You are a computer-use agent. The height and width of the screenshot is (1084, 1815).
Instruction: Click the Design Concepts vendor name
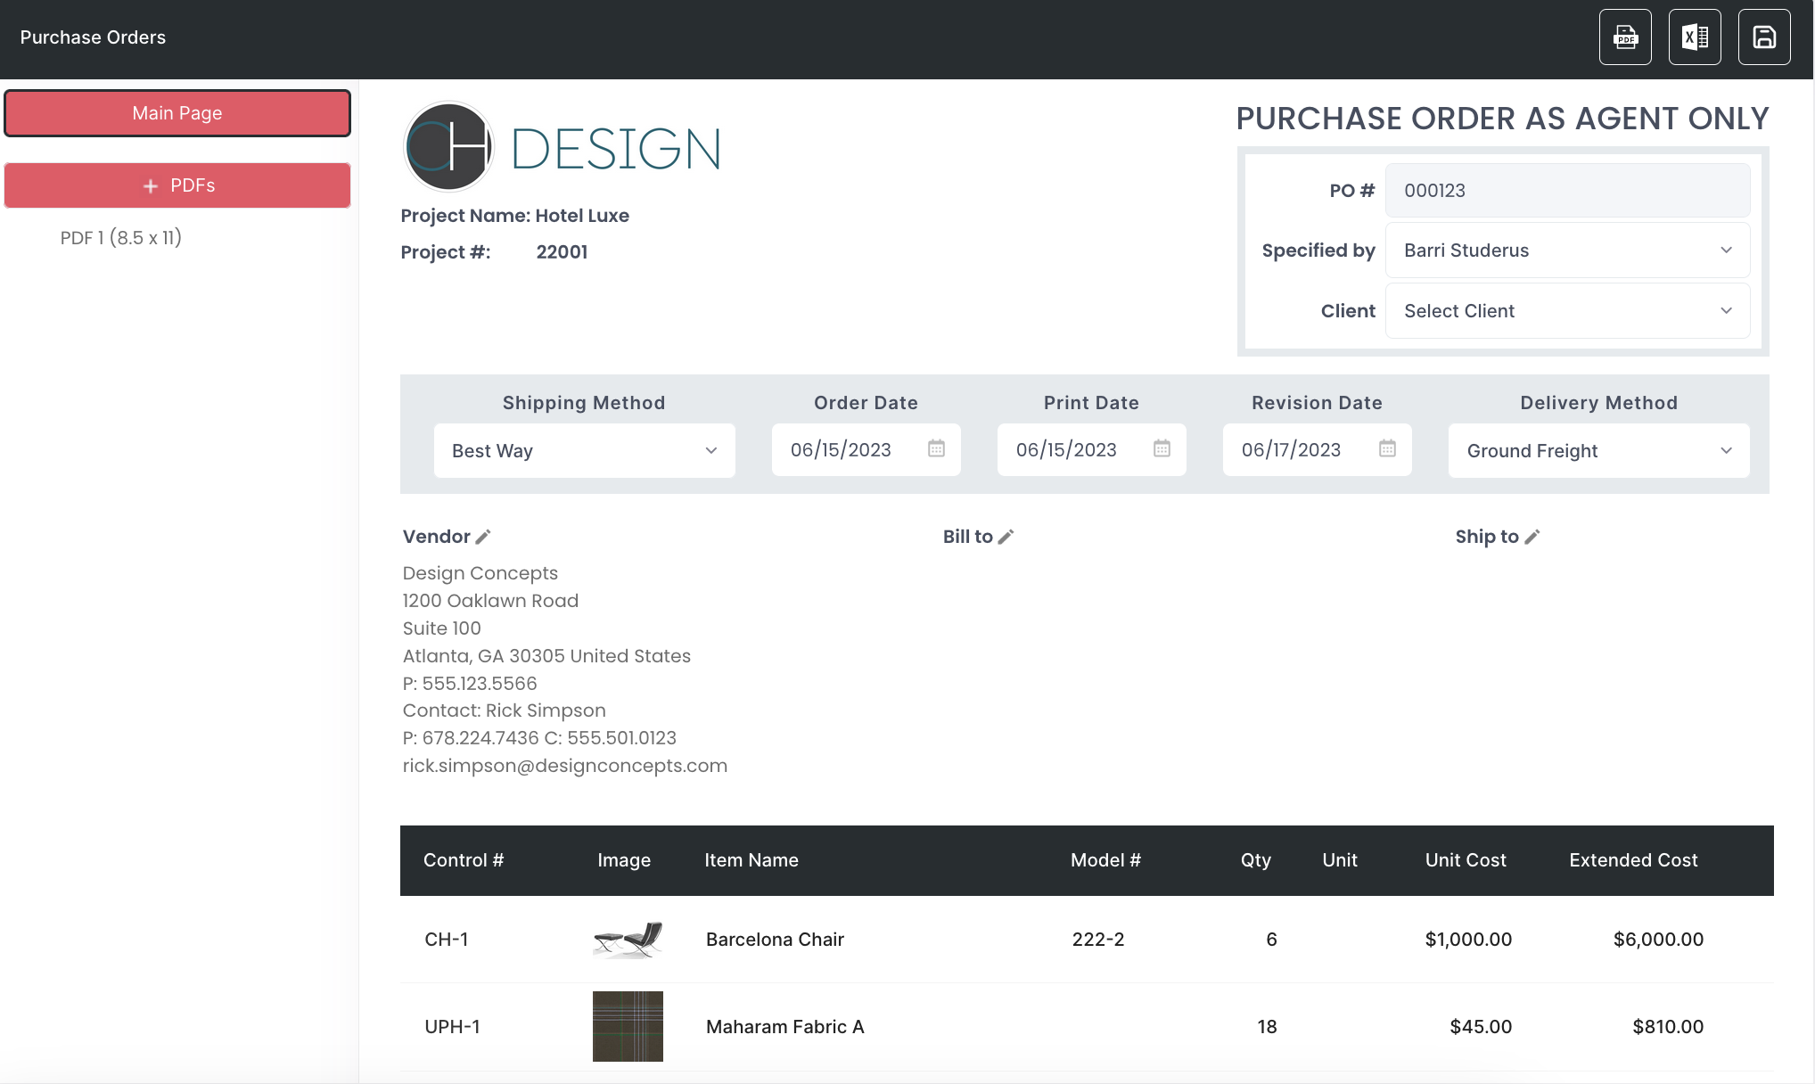pyautogui.click(x=480, y=573)
